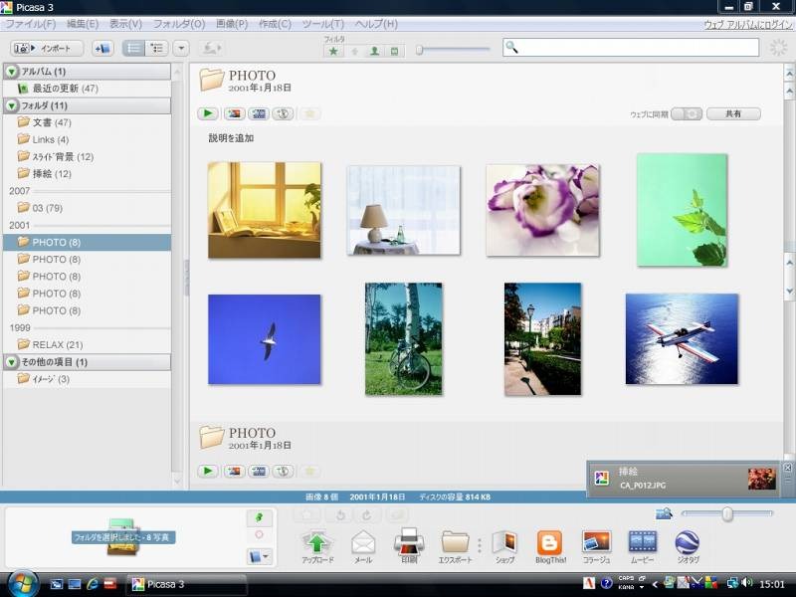This screenshot has height=597, width=796.
Task: Toggle the ウェブに同期 (web sync) switch
Action: pyautogui.click(x=686, y=114)
